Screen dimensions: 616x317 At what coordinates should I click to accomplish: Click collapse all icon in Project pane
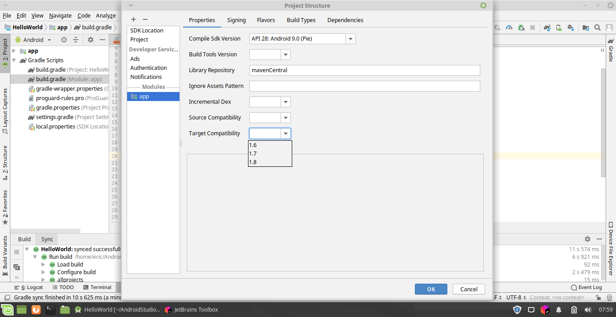point(76,40)
